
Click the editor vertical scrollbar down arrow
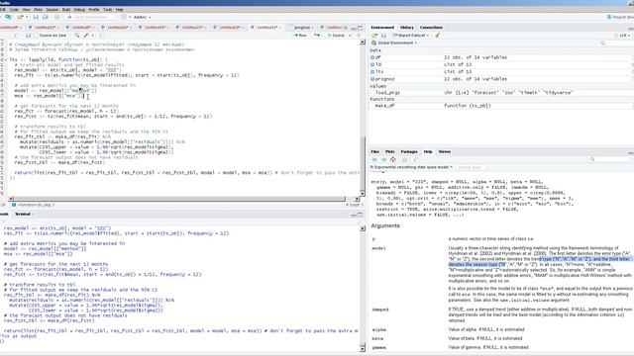coord(363,194)
